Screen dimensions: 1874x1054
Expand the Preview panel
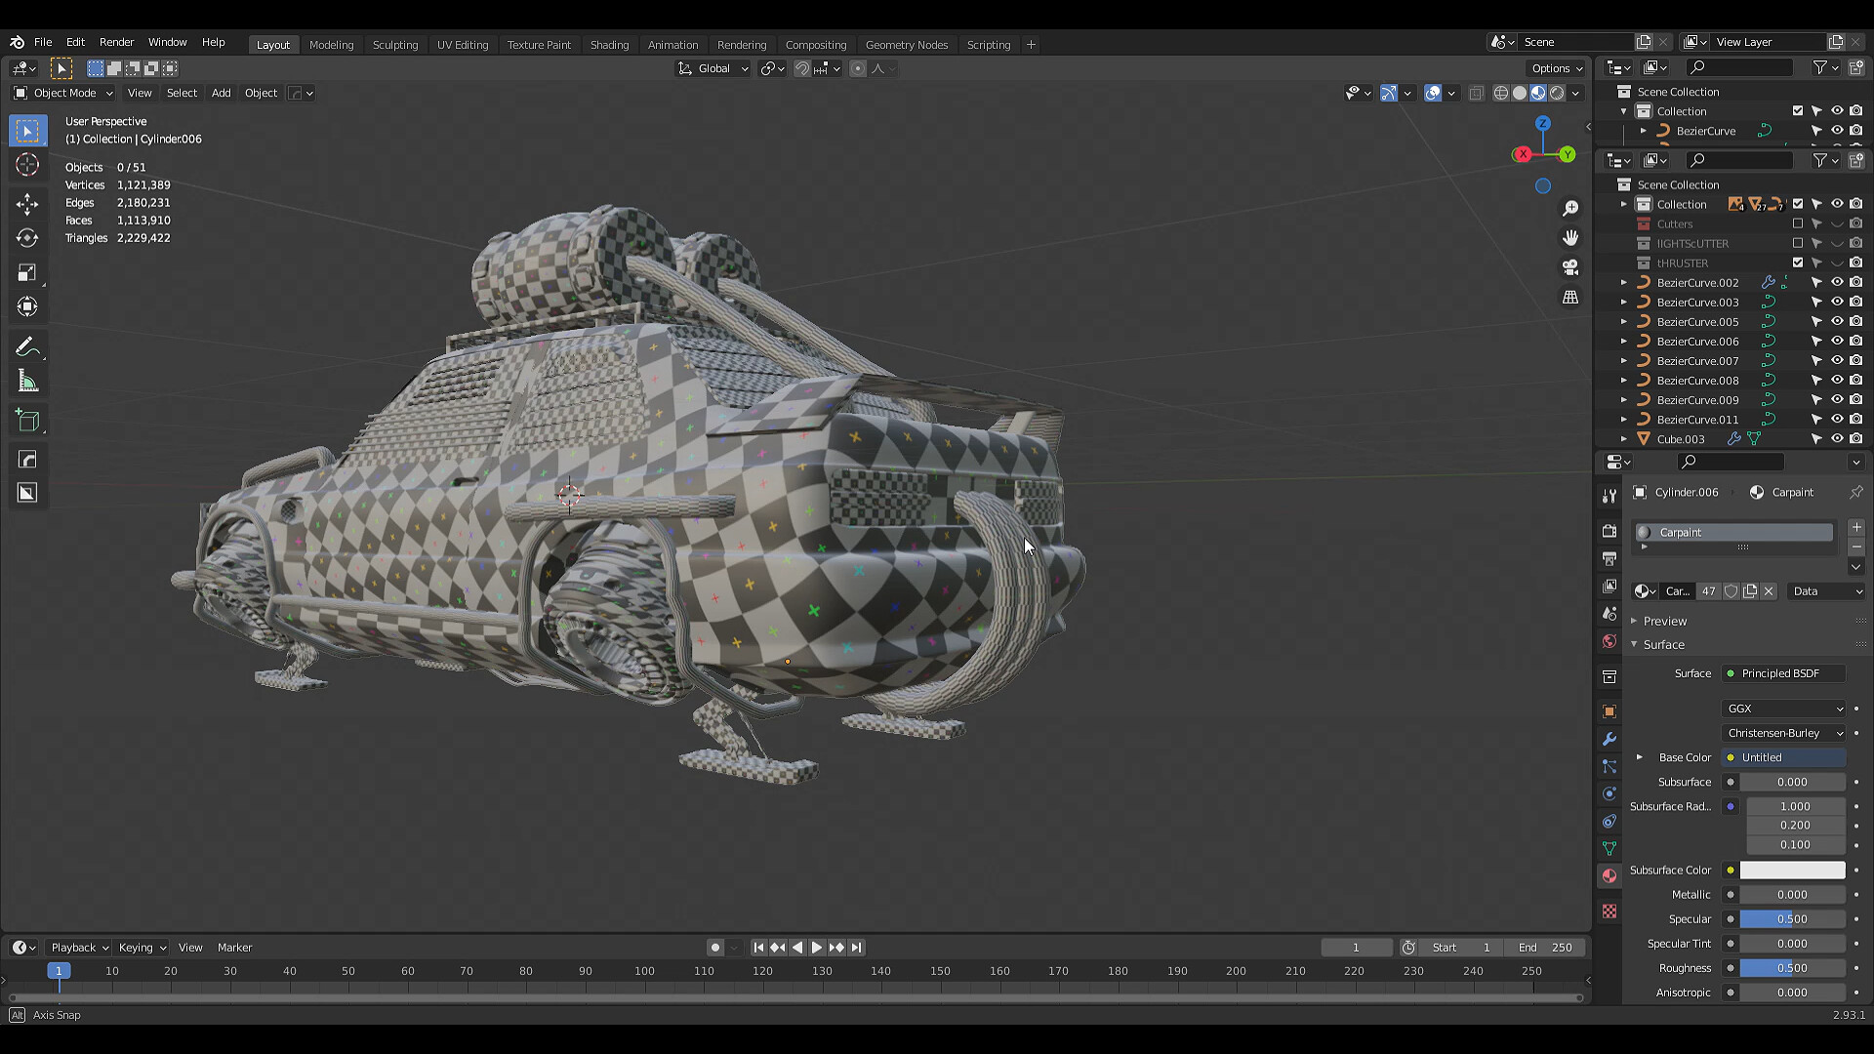click(x=1664, y=621)
